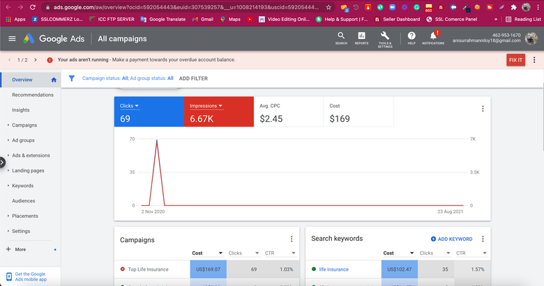Image resolution: width=544 pixels, height=286 pixels.
Task: Expand the Keywords sidebar section
Action: [22, 186]
